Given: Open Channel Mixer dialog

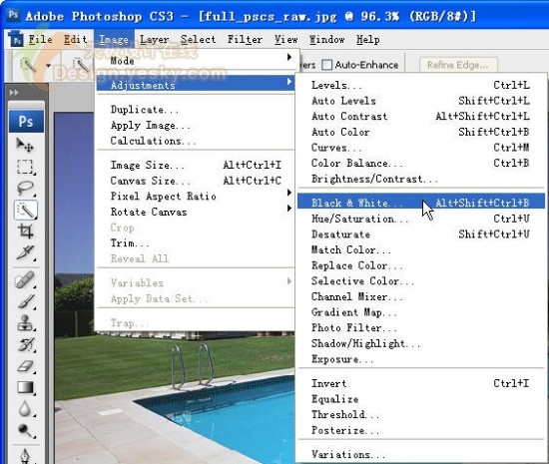Looking at the screenshot, I should (x=420, y=296).
